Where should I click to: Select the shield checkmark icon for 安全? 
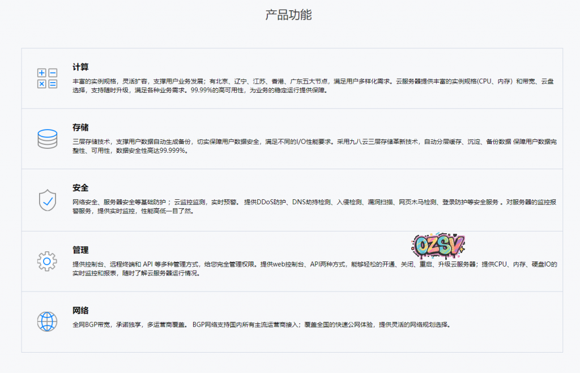pyautogui.click(x=47, y=200)
